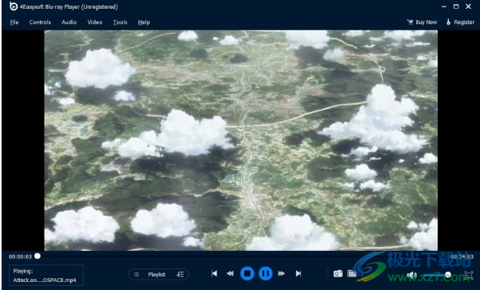Skip to previous chapter
The height and width of the screenshot is (290, 480).
click(214, 273)
